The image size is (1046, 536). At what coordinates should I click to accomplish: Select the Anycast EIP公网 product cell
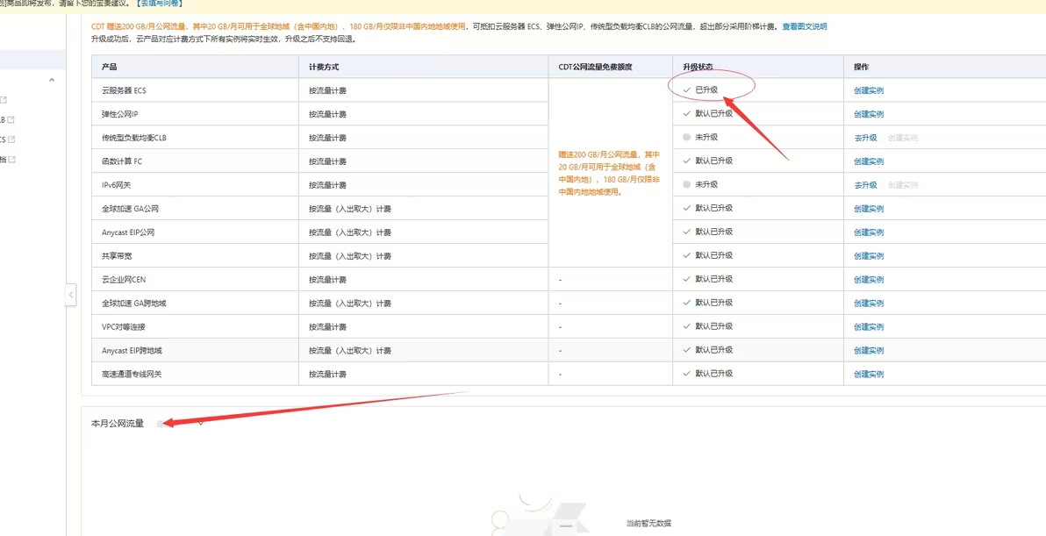pyautogui.click(x=196, y=232)
